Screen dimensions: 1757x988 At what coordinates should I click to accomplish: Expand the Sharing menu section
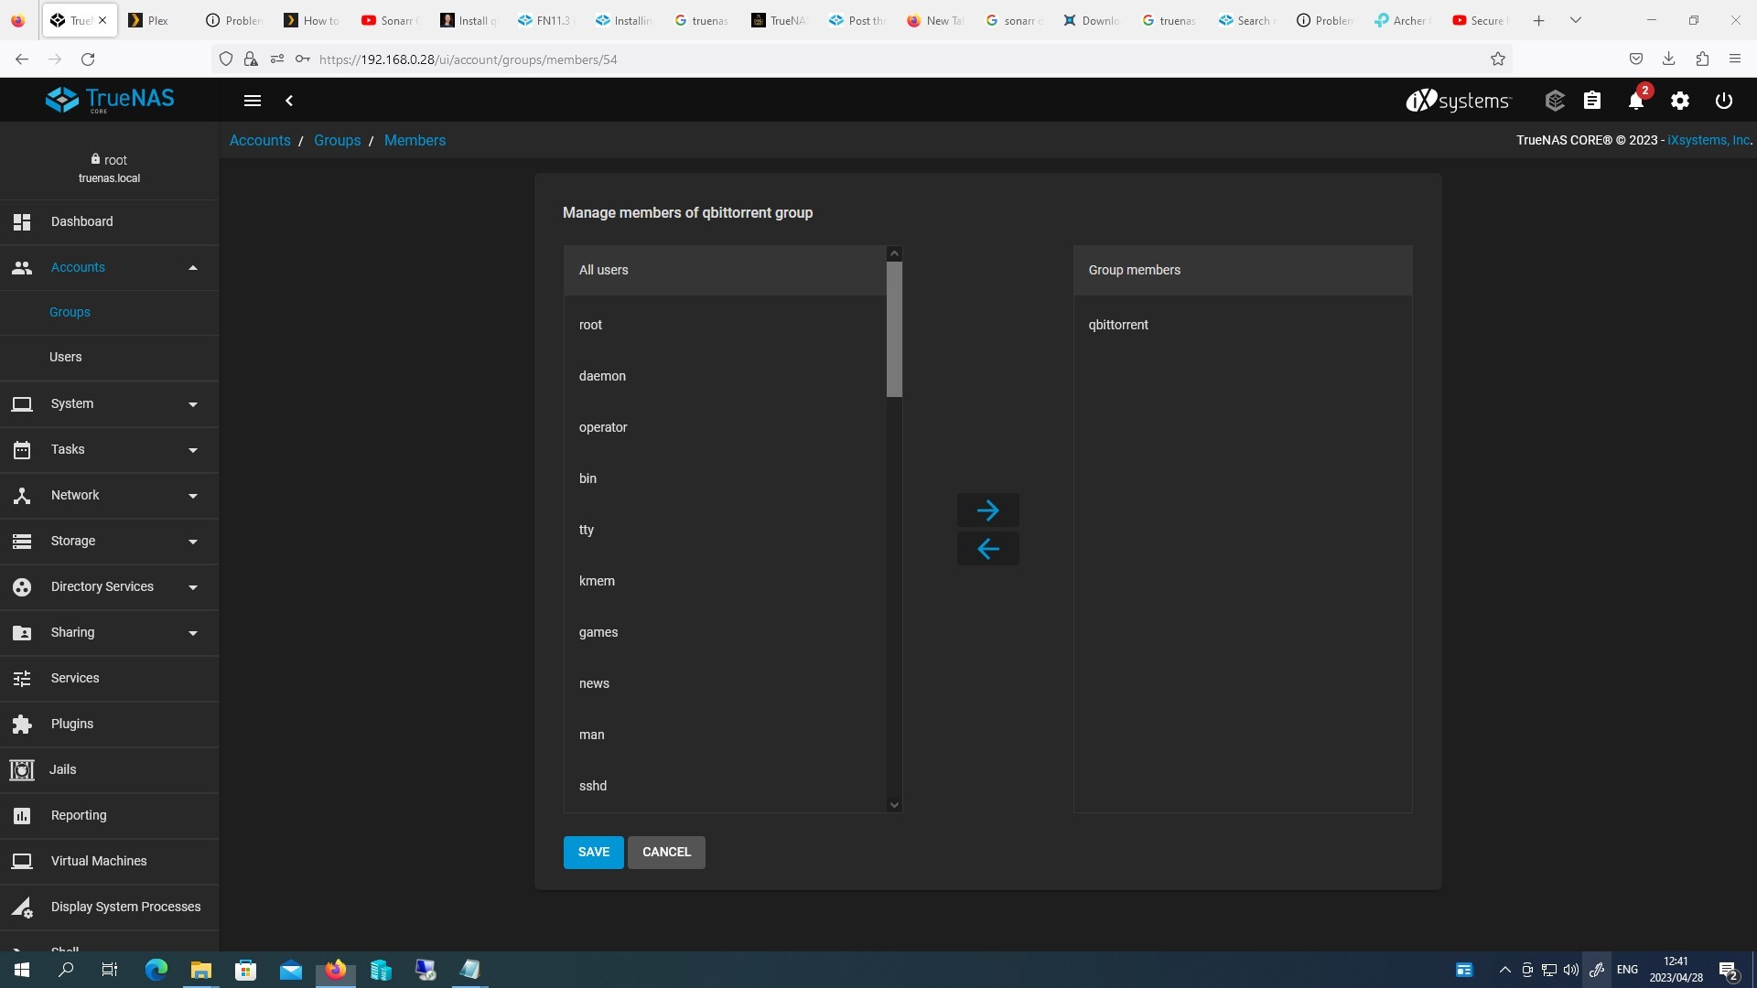110,632
